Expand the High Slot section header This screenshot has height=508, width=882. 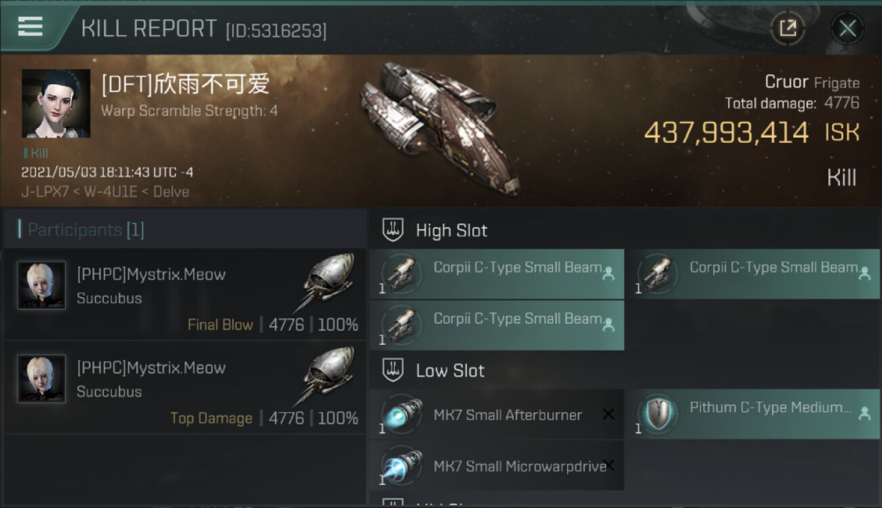[624, 230]
